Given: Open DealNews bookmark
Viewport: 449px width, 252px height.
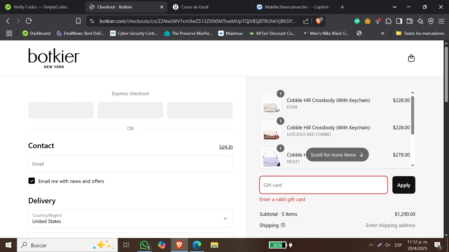Looking at the screenshot, I should click(80, 33).
